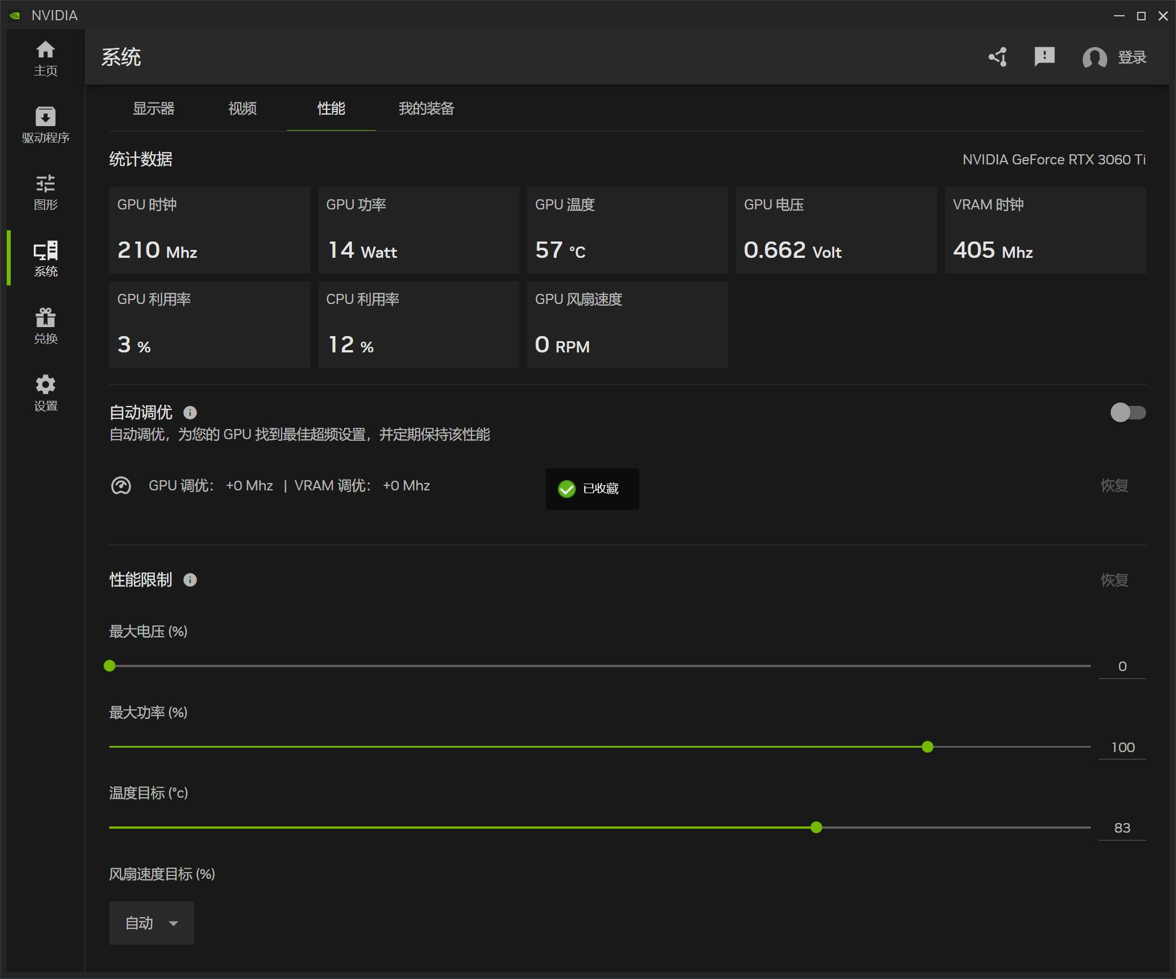Image resolution: width=1176 pixels, height=979 pixels.
Task: Click the 登录 login link
Action: pos(1132,57)
